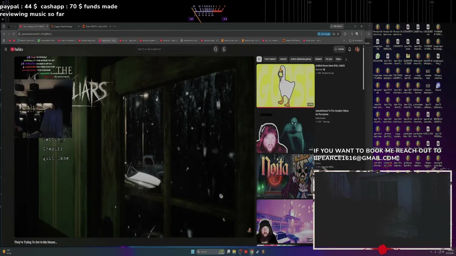
Task: Click Quit Game in the game video menu
Action: (x=56, y=158)
